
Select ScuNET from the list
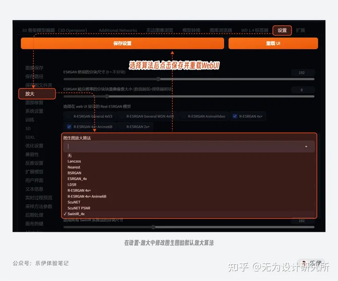(x=74, y=202)
